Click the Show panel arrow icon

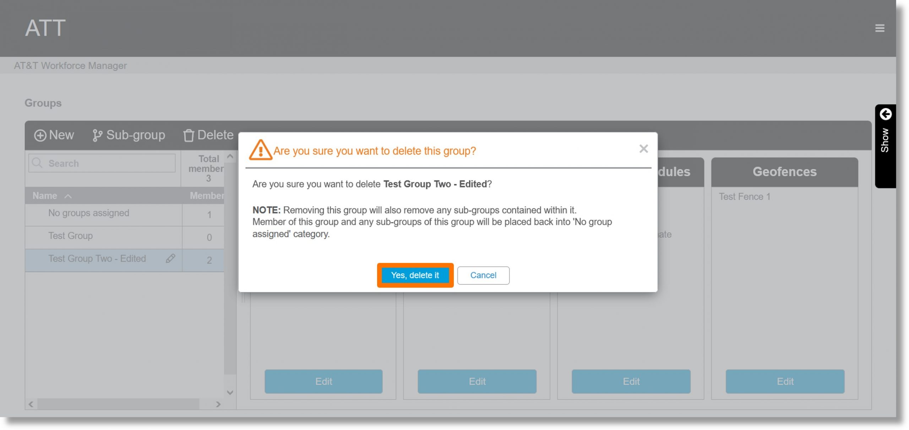pos(886,115)
